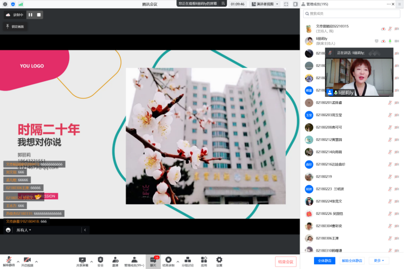Stop the recording with the square button
404x269 pixels.
[39, 15]
